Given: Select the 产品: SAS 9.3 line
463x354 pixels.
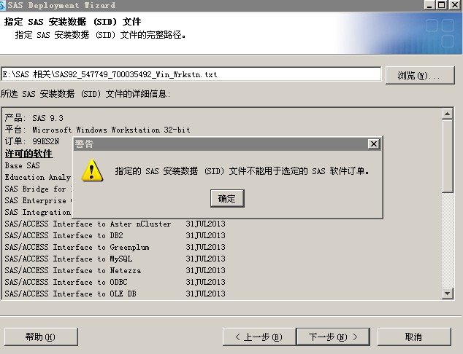Looking at the screenshot, I should pos(34,118).
